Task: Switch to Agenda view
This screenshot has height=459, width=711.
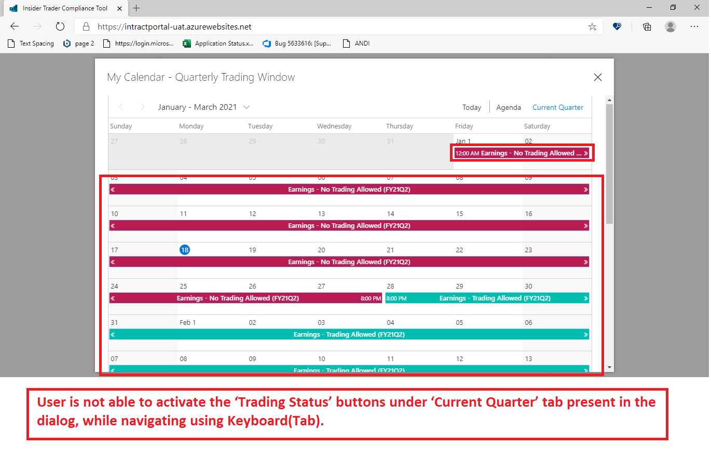Action: coord(508,107)
